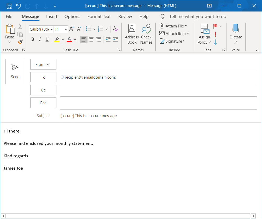
Task: Click into the Subject field
Action: click(157, 116)
